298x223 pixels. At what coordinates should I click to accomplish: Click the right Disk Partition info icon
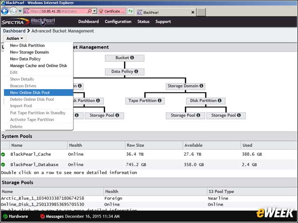pos(219,100)
